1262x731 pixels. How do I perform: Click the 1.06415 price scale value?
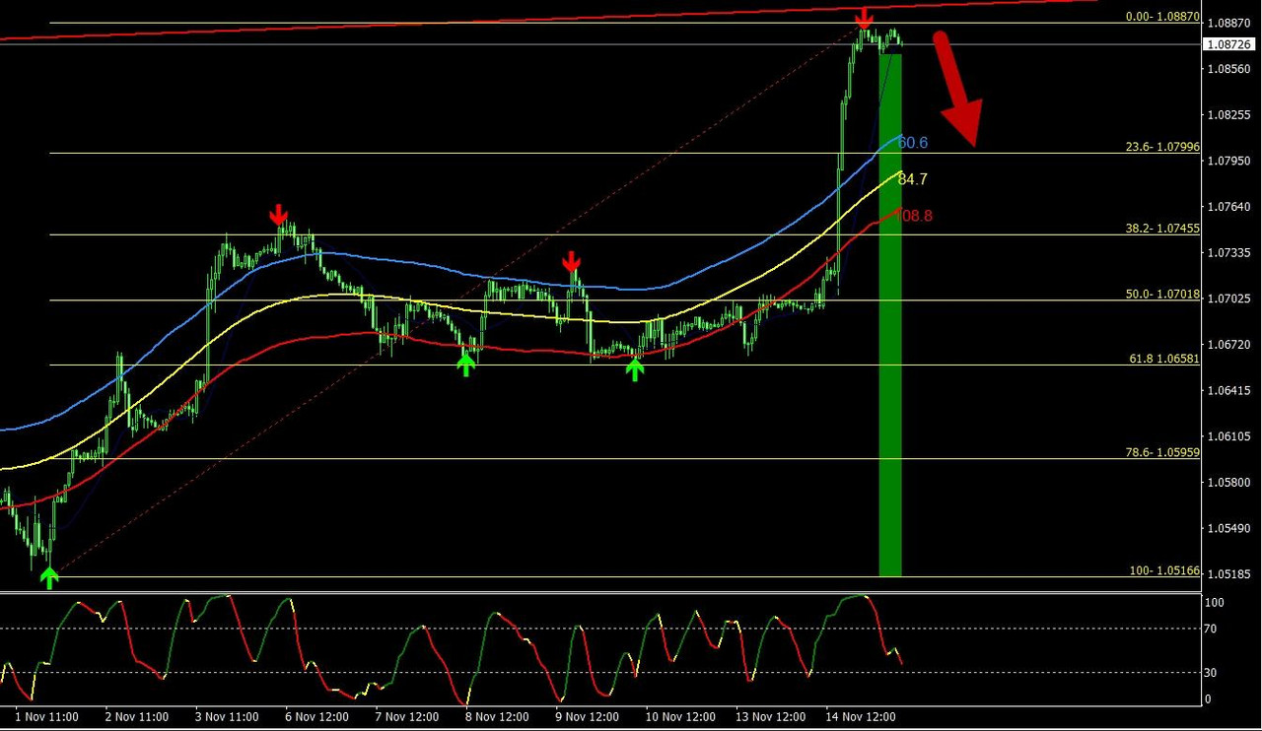click(1228, 391)
